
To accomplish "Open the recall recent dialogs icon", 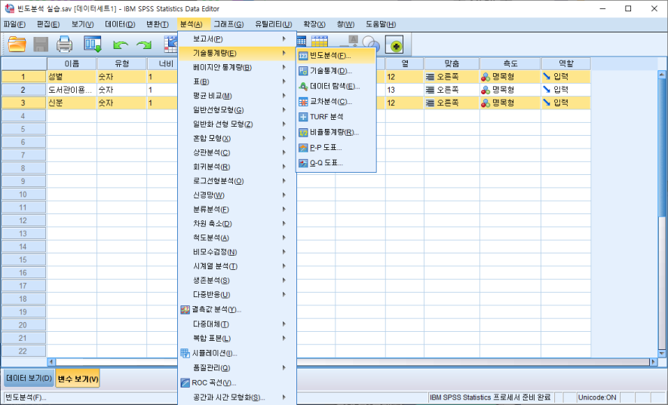I will click(x=93, y=44).
